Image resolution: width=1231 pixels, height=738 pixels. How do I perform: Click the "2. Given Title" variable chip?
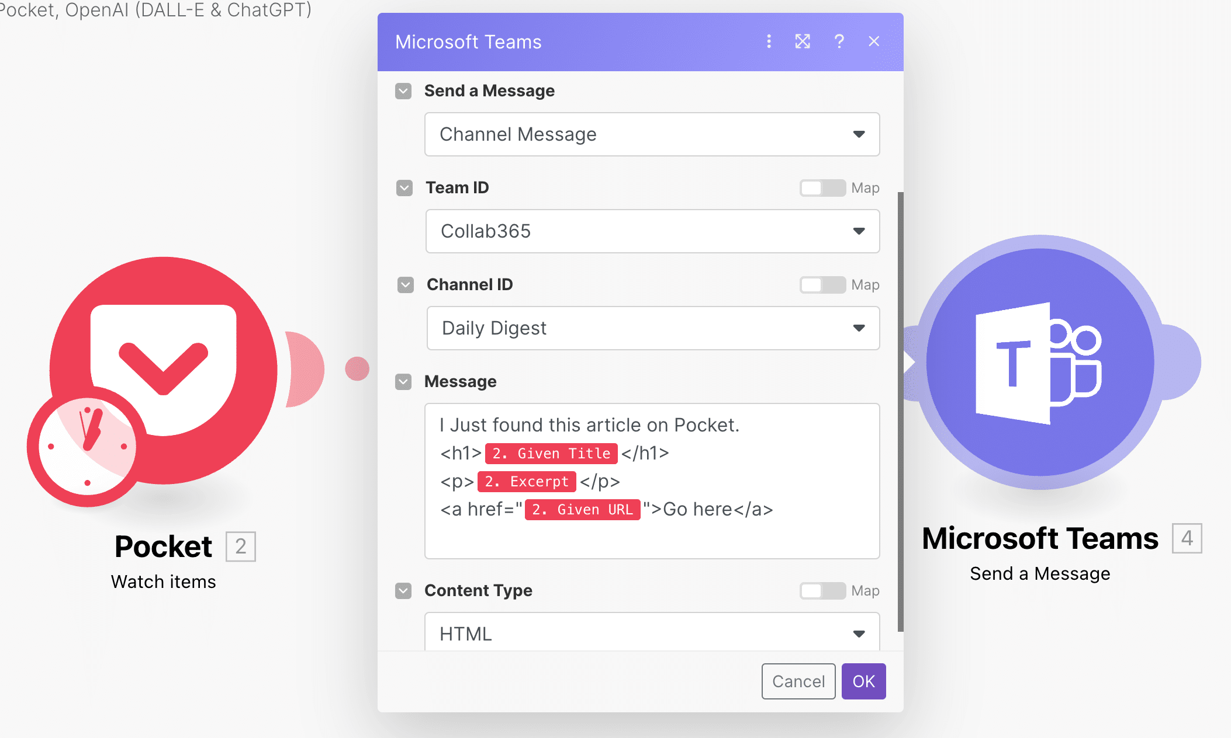coord(550,453)
